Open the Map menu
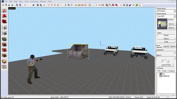The height and width of the screenshot is (99, 177). (15, 2)
